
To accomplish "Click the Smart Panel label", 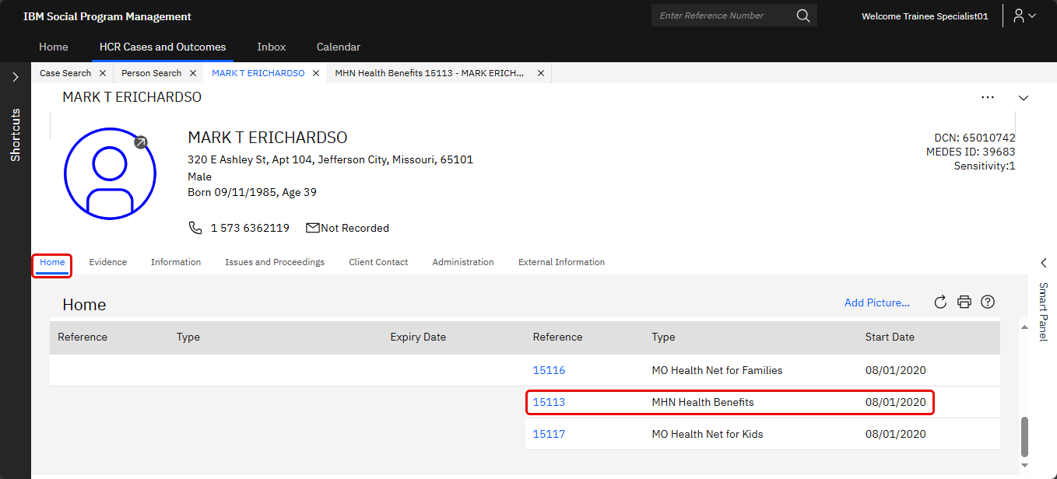I will 1044,312.
